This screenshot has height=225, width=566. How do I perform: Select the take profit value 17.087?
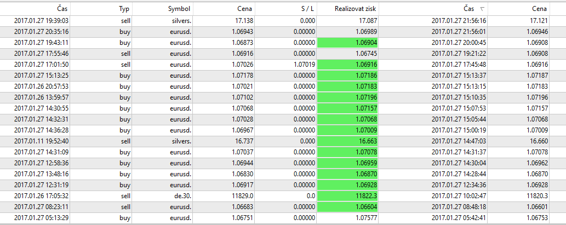(x=367, y=21)
